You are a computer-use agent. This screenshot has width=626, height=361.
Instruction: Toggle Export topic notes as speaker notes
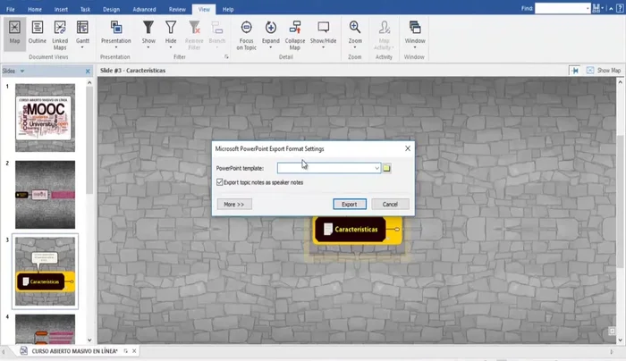pyautogui.click(x=221, y=182)
